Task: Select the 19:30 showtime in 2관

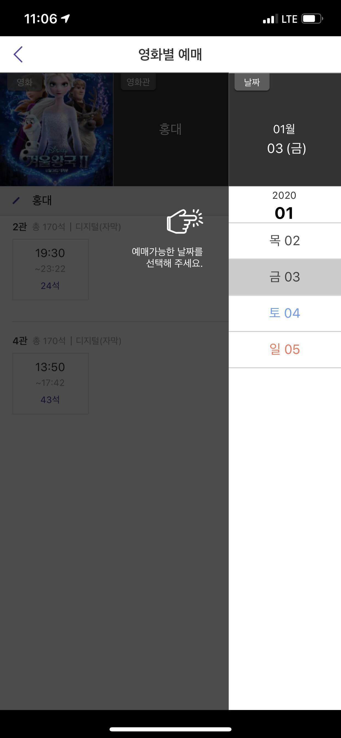Action: coord(51,269)
